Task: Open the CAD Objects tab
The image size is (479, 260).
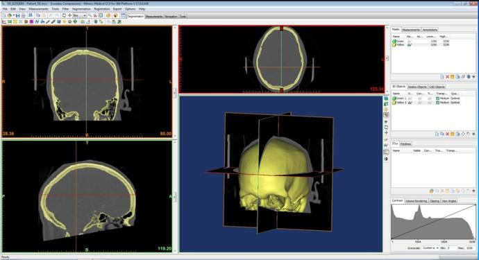Action: tap(437, 87)
